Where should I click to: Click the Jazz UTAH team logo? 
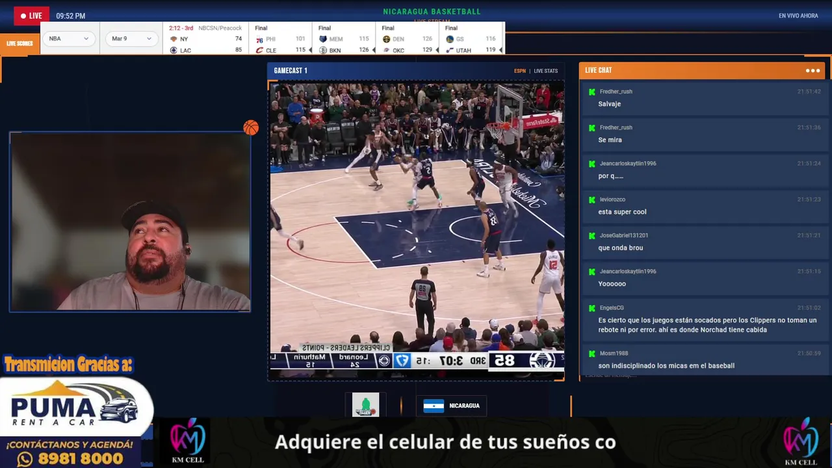pos(450,50)
